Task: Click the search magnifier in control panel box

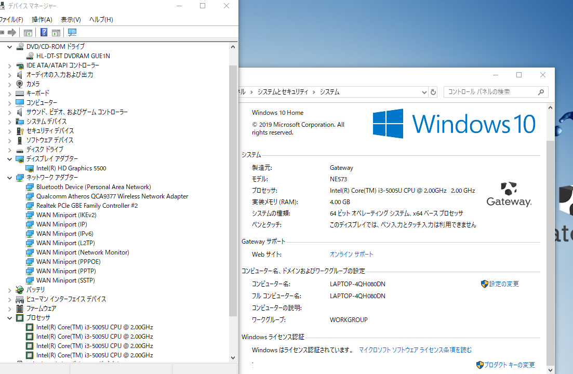Action: [541, 92]
